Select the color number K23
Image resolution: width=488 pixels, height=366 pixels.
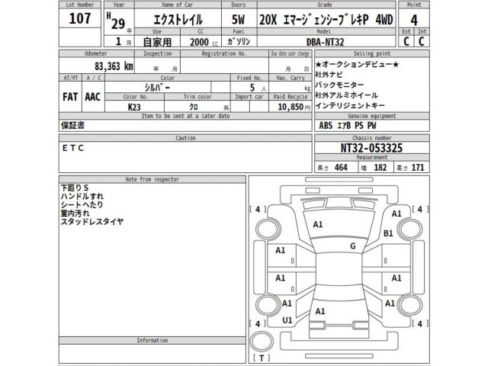pos(134,107)
